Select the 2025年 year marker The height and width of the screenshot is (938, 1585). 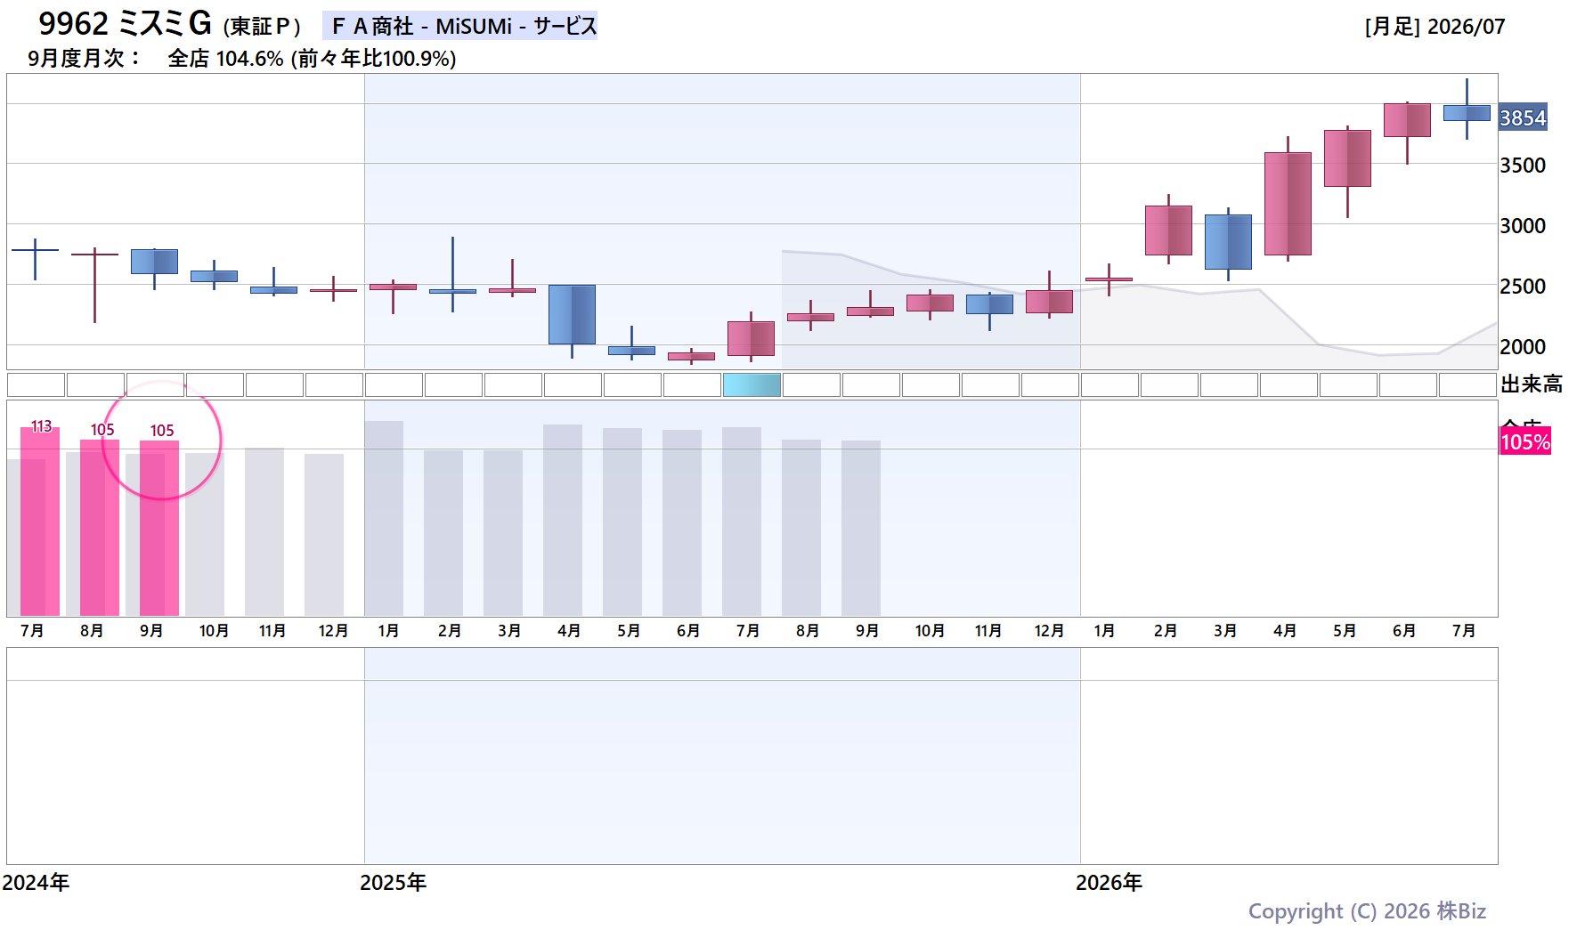(393, 882)
